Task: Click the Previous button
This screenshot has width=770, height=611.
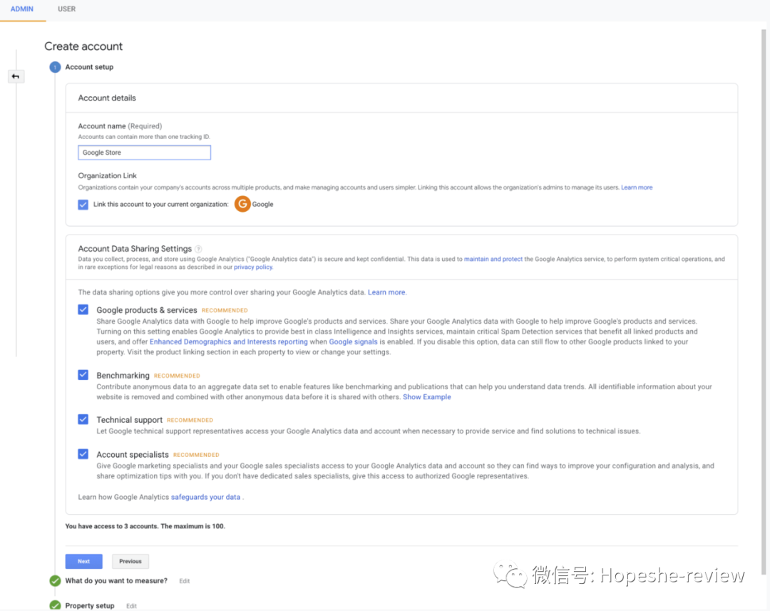Action: [x=130, y=561]
